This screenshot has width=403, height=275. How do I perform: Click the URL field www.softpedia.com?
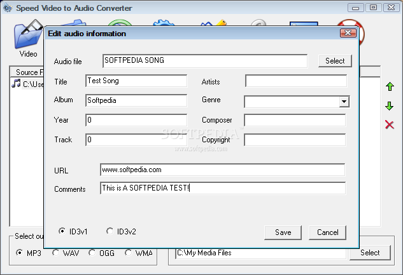point(223,170)
